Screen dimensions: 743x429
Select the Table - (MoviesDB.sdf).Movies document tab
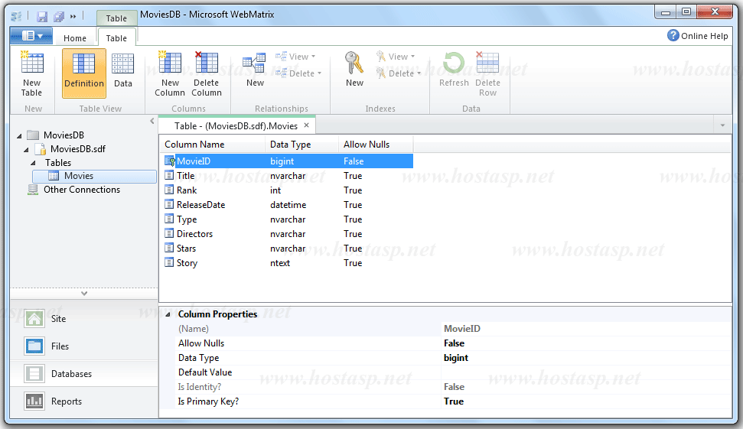click(x=236, y=126)
